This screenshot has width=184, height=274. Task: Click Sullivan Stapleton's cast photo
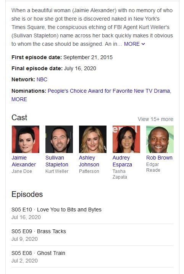[59, 139]
